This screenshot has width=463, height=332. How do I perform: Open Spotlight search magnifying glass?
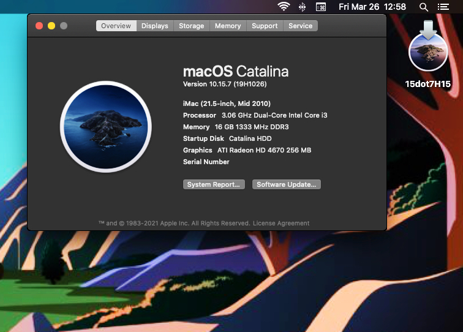[424, 7]
